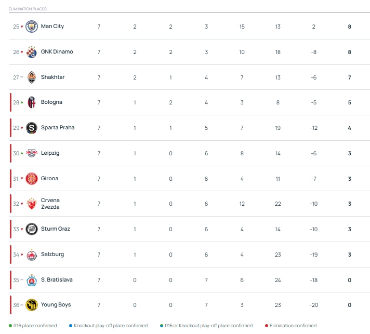This screenshot has height=334, width=370.
Task: Click the Elimination confirmed red legend dot
Action: point(267,326)
